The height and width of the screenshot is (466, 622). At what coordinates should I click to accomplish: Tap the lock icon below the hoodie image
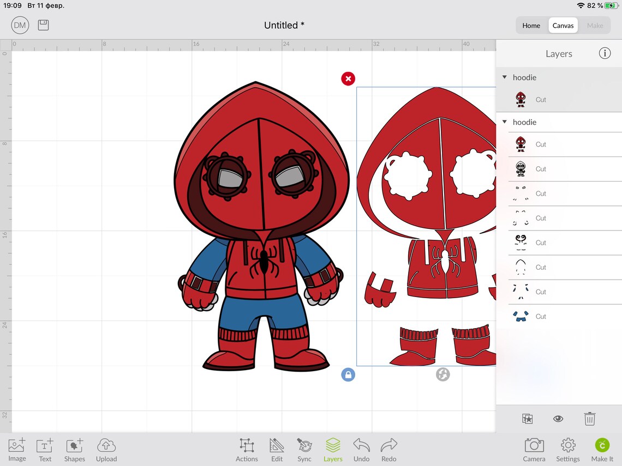(x=348, y=374)
